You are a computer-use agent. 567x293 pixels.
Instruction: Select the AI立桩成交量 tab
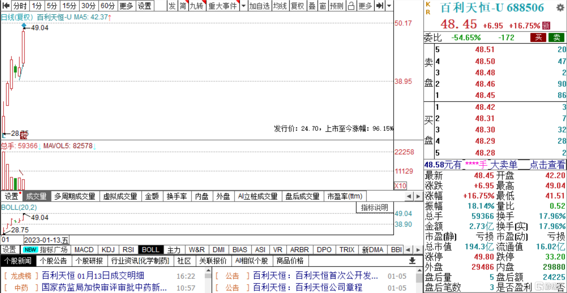pos(258,196)
